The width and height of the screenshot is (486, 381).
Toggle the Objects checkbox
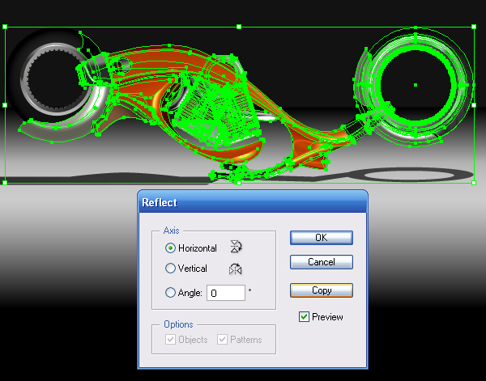(x=170, y=340)
